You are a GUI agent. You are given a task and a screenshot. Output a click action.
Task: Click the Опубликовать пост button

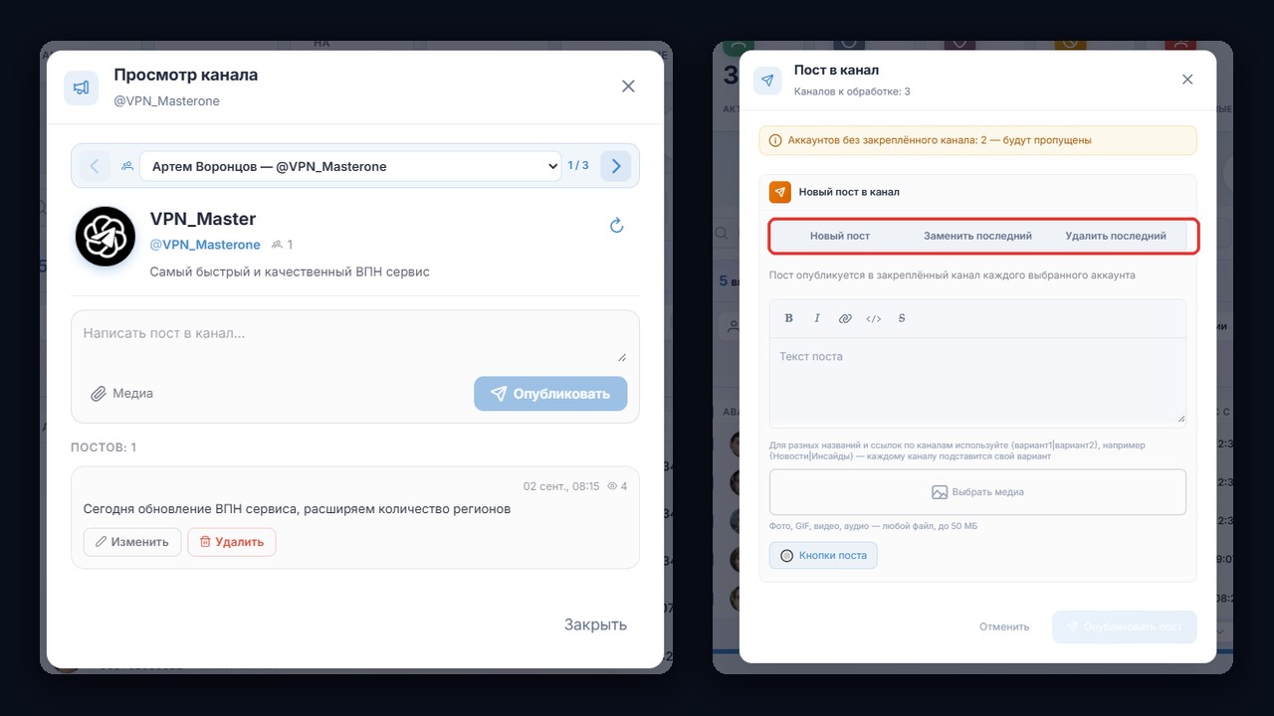(x=1125, y=627)
